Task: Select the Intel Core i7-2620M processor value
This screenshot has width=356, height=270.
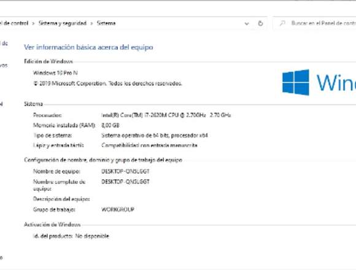Action: (166, 115)
